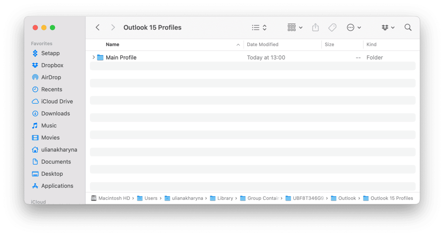
Task: Open the Dropbox toolbar dropdown
Action: point(388,27)
